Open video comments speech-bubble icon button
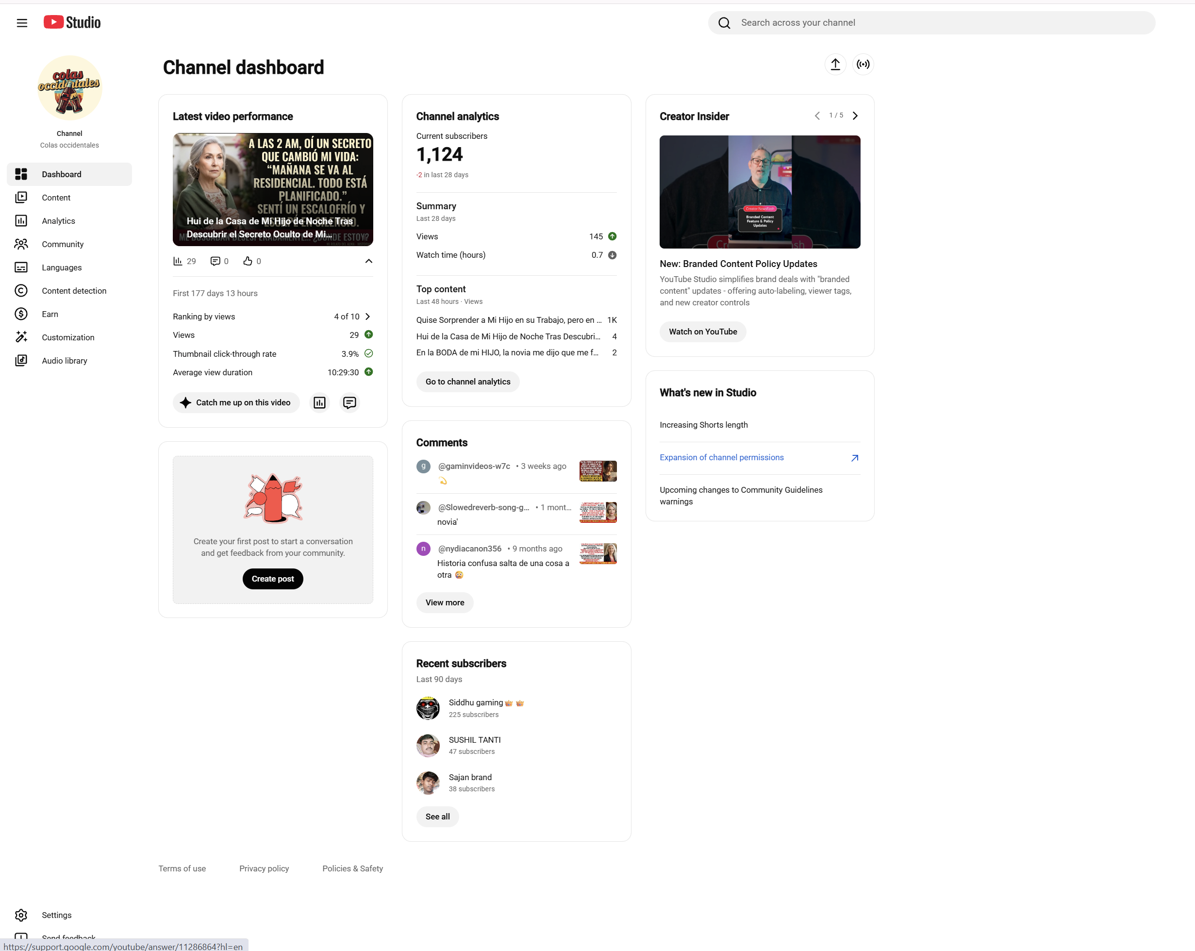This screenshot has width=1195, height=951. click(350, 403)
